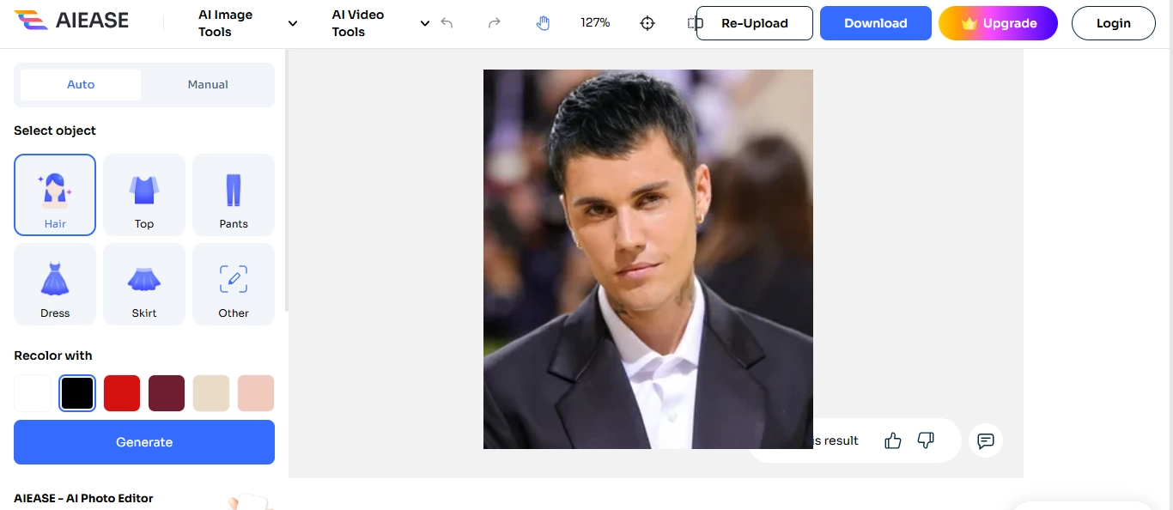Switch to the Auto tab
The width and height of the screenshot is (1173, 510).
[81, 85]
